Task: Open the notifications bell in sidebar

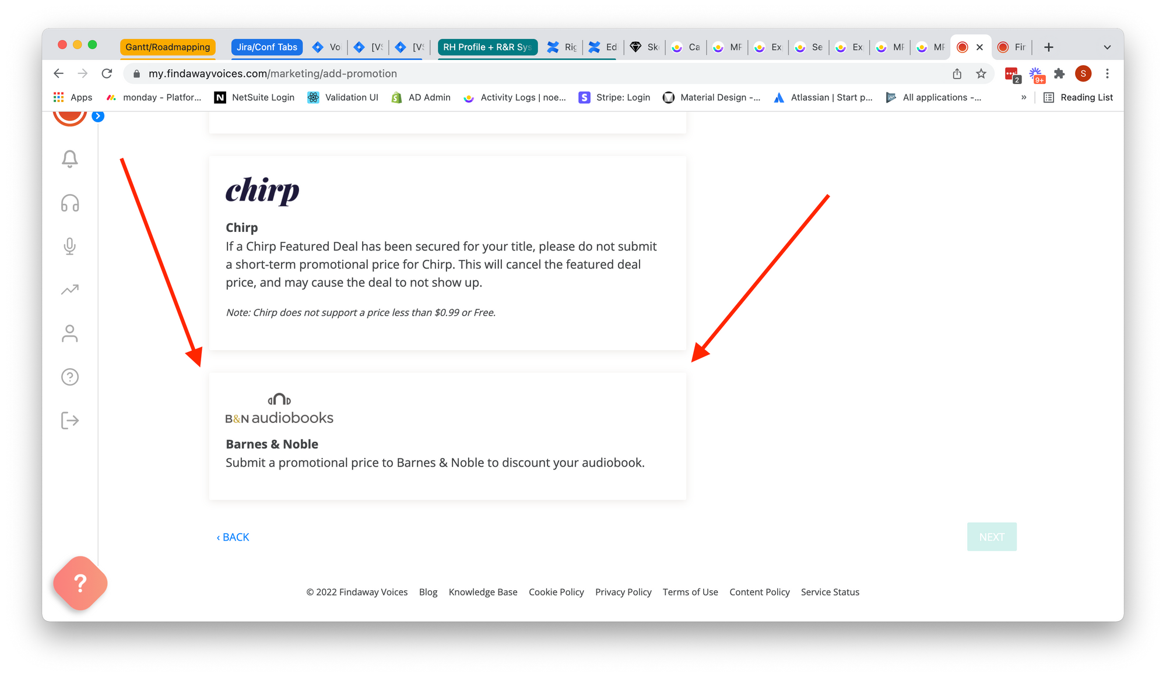Action: [70, 159]
